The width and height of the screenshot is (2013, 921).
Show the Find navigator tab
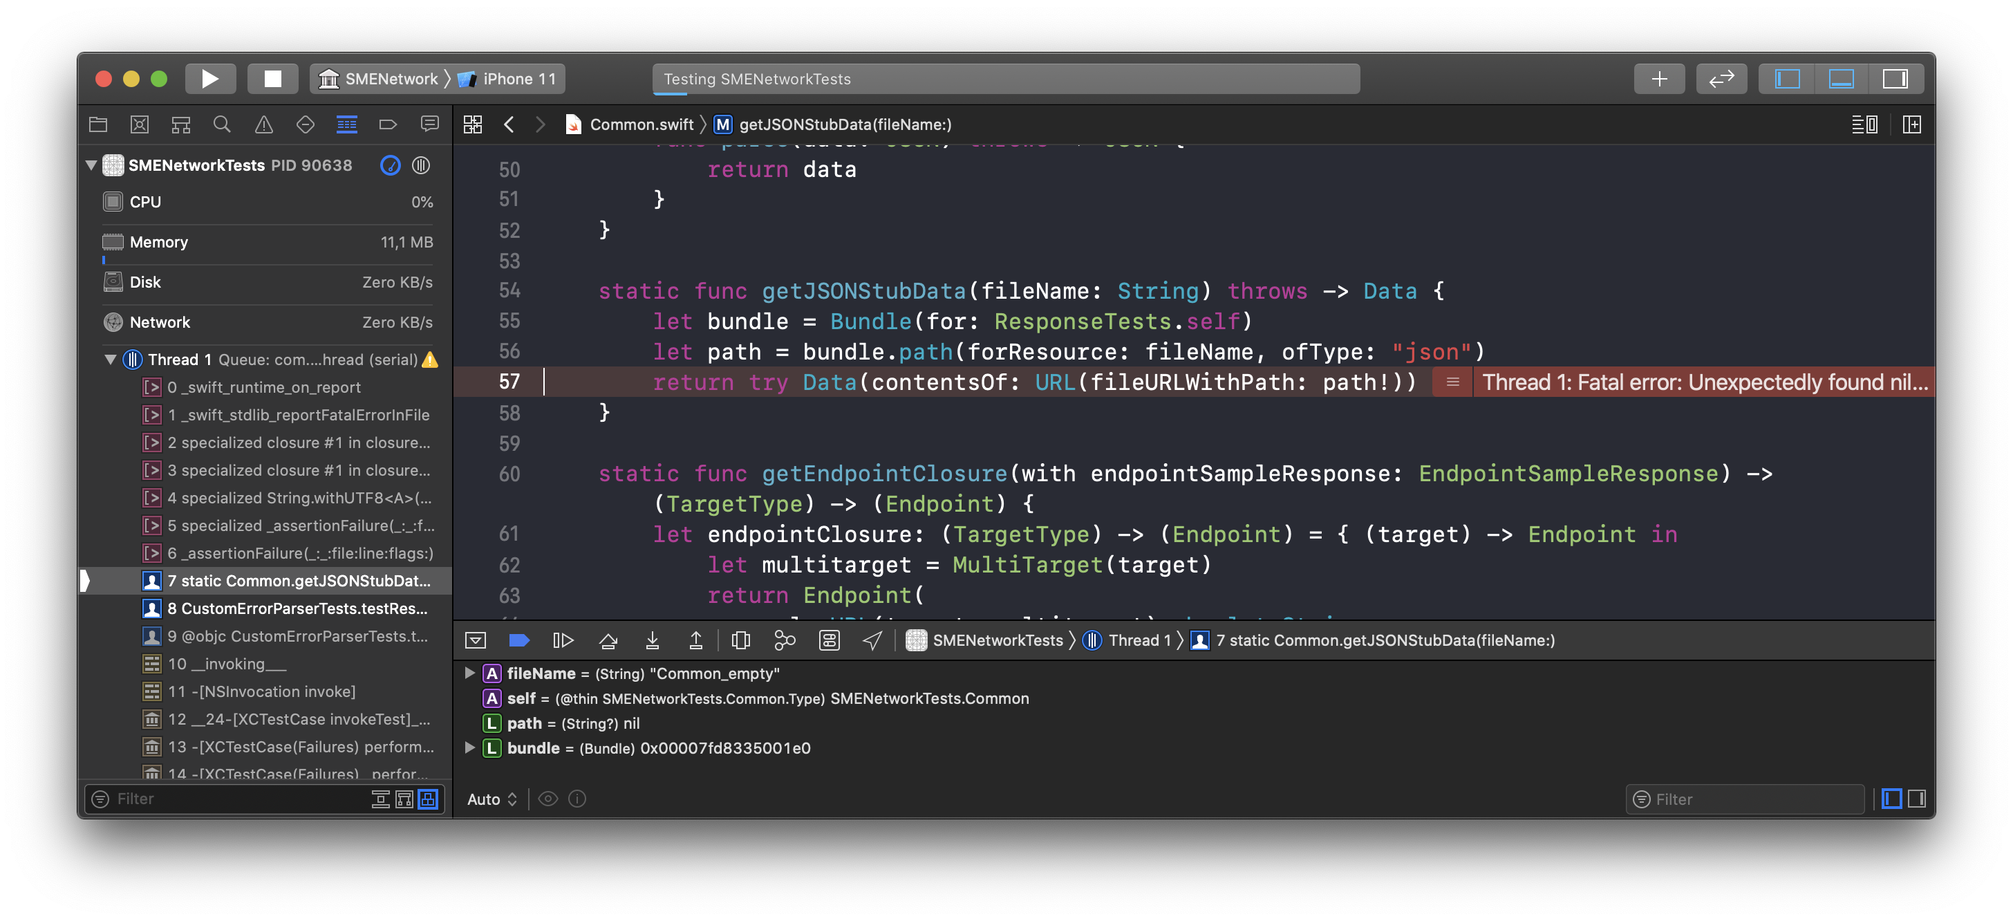tap(223, 124)
